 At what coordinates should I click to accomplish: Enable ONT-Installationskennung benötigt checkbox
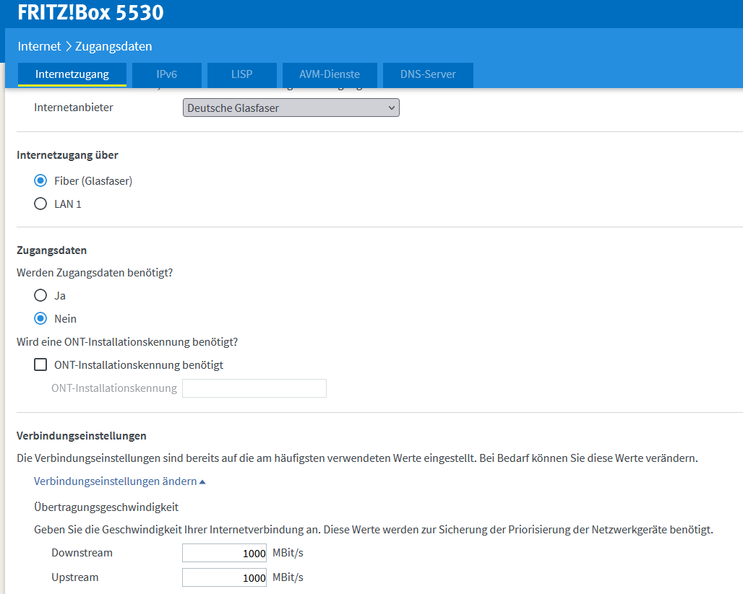click(x=40, y=365)
